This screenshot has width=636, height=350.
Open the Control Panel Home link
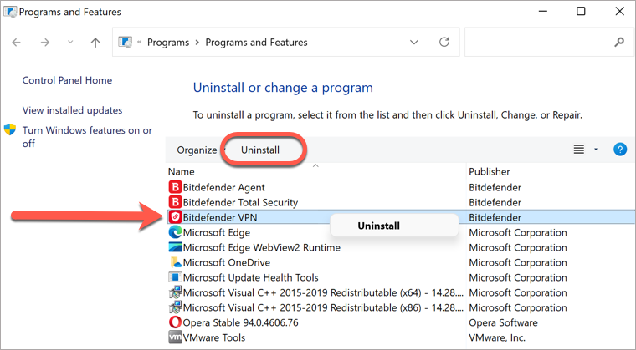[67, 80]
